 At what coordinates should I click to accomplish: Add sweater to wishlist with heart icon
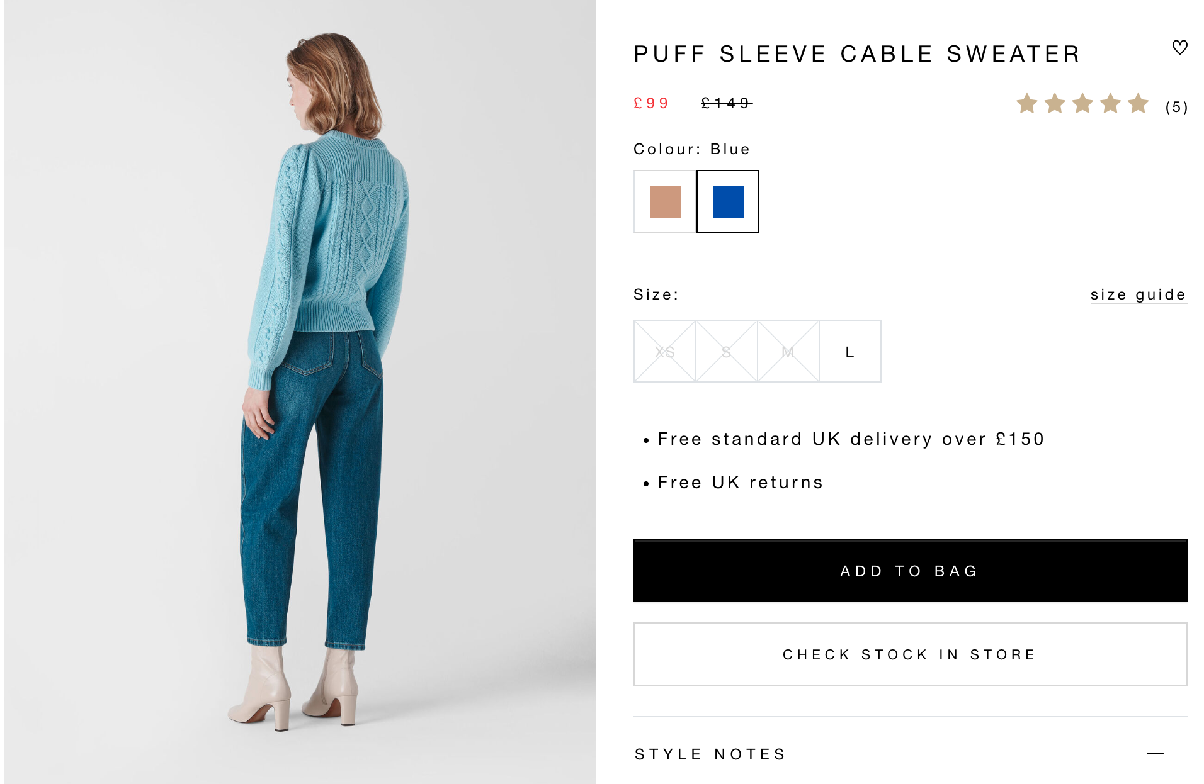(x=1179, y=48)
